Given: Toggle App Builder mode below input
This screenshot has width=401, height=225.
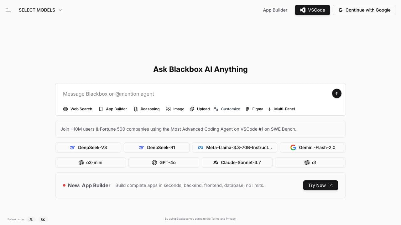Looking at the screenshot, I should 113,109.
